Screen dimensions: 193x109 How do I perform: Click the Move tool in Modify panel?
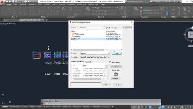pyautogui.click(x=30, y=8)
